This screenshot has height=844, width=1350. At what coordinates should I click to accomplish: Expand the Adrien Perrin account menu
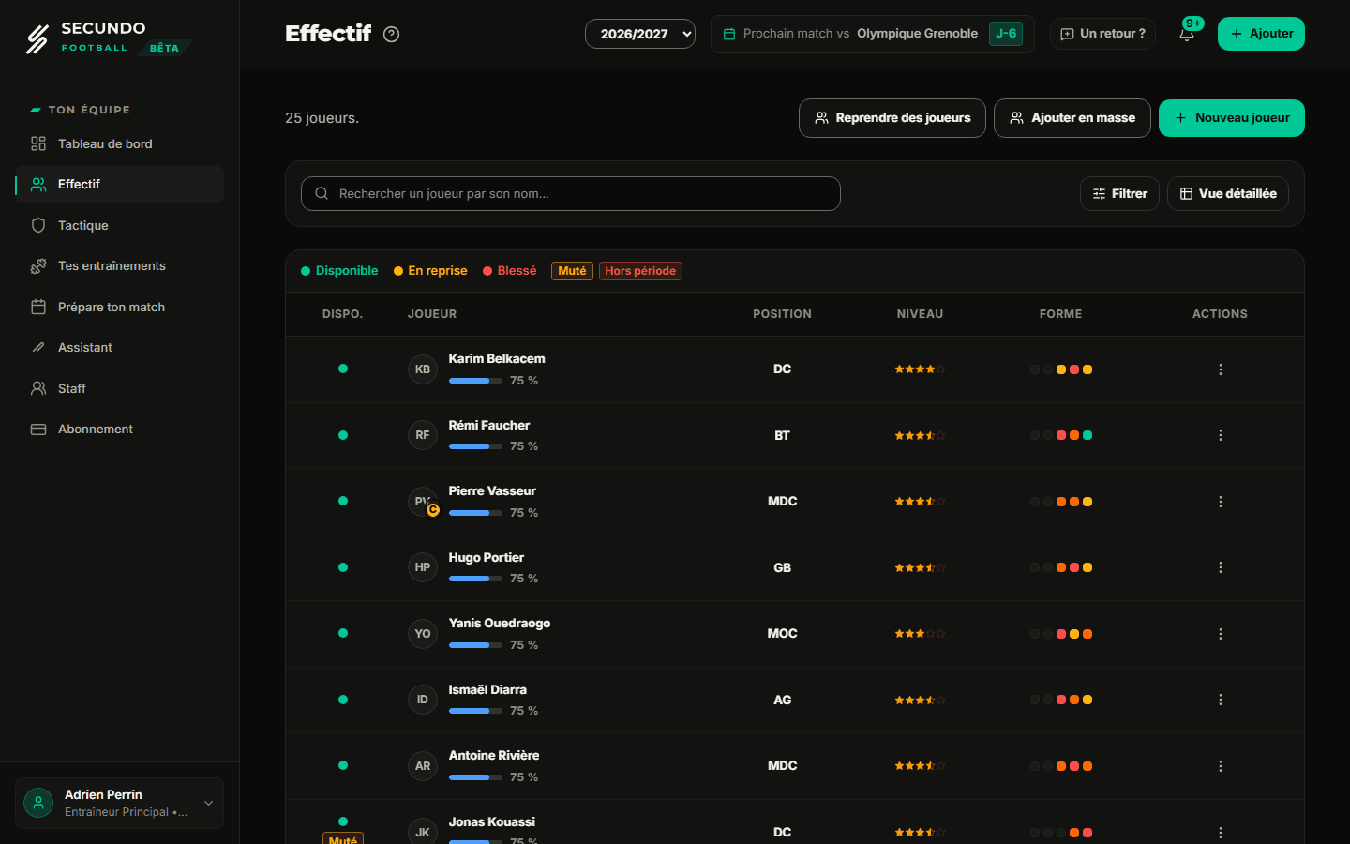(x=119, y=803)
